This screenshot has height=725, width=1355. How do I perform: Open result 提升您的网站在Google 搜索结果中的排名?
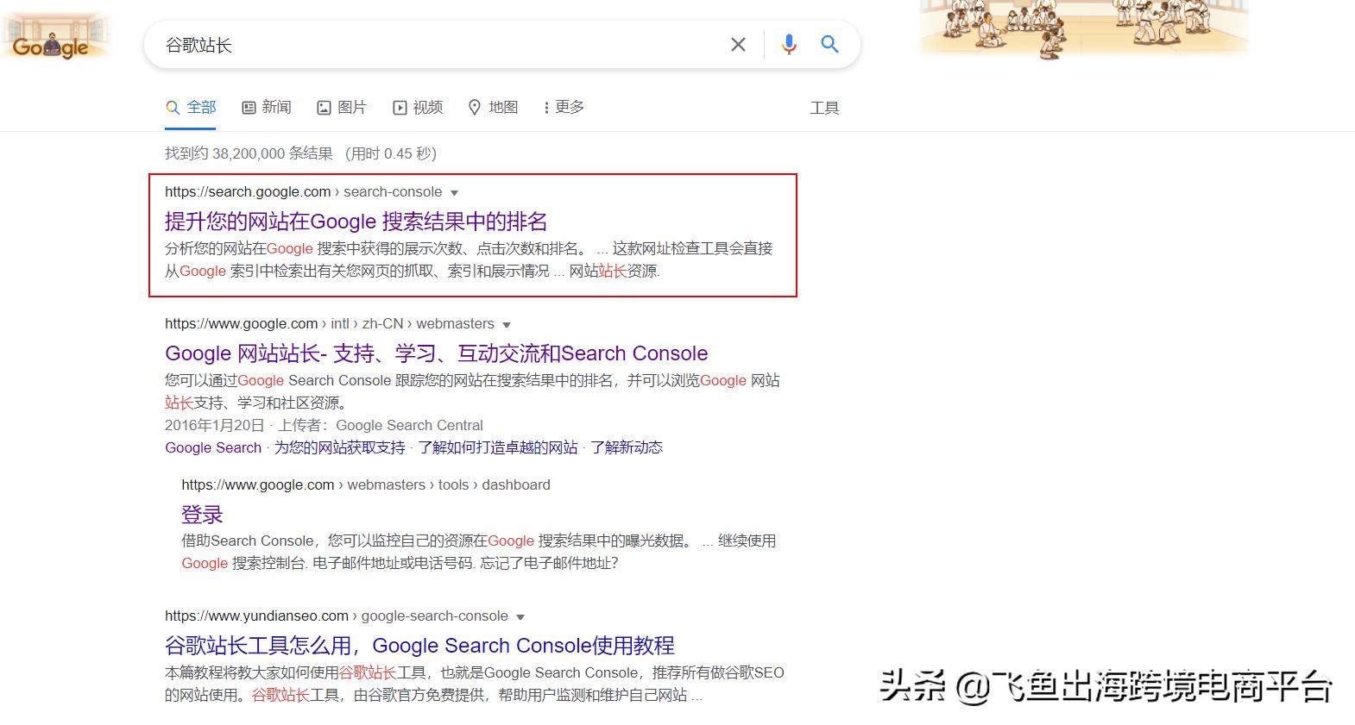356,222
